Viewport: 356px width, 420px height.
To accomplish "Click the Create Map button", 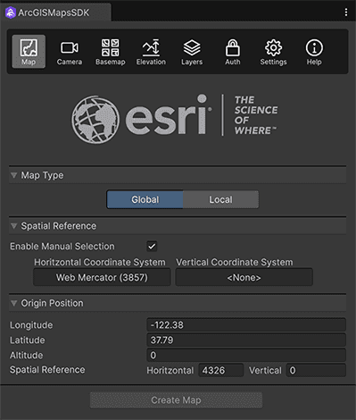I will 176,400.
